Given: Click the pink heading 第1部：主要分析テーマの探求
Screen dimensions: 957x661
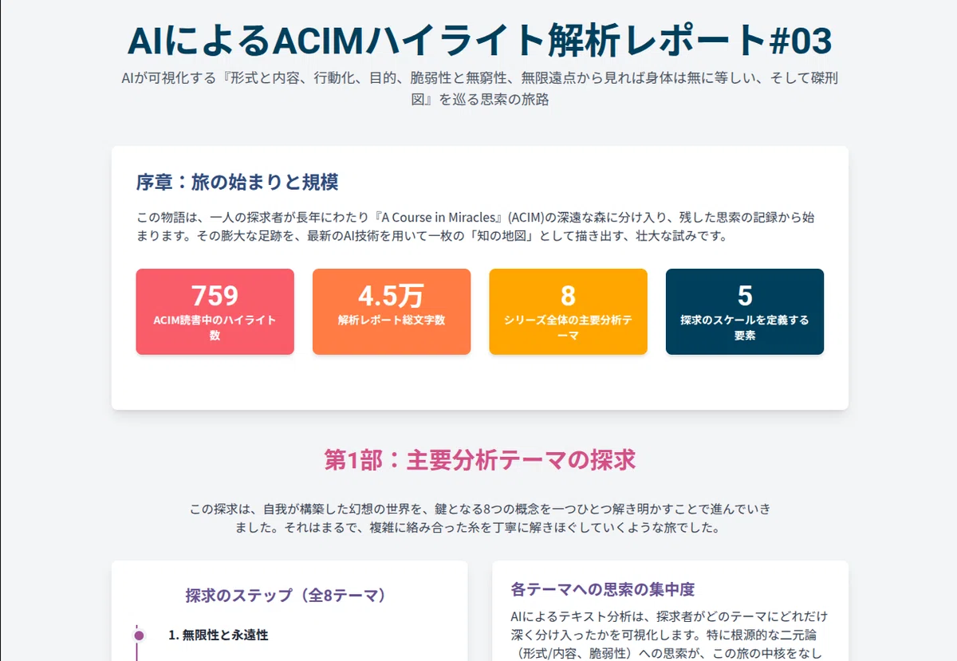Looking at the screenshot, I should (479, 460).
